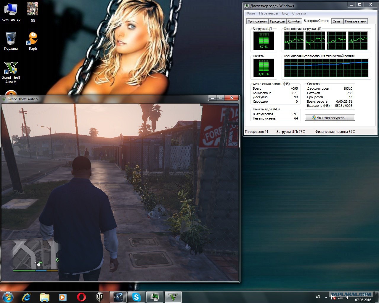The width and height of the screenshot is (379, 303).
Task: Show hidden system tray icons arrow
Action: (326, 297)
